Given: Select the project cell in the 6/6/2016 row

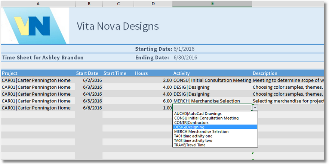Looking at the screenshot, I should tap(38, 108).
